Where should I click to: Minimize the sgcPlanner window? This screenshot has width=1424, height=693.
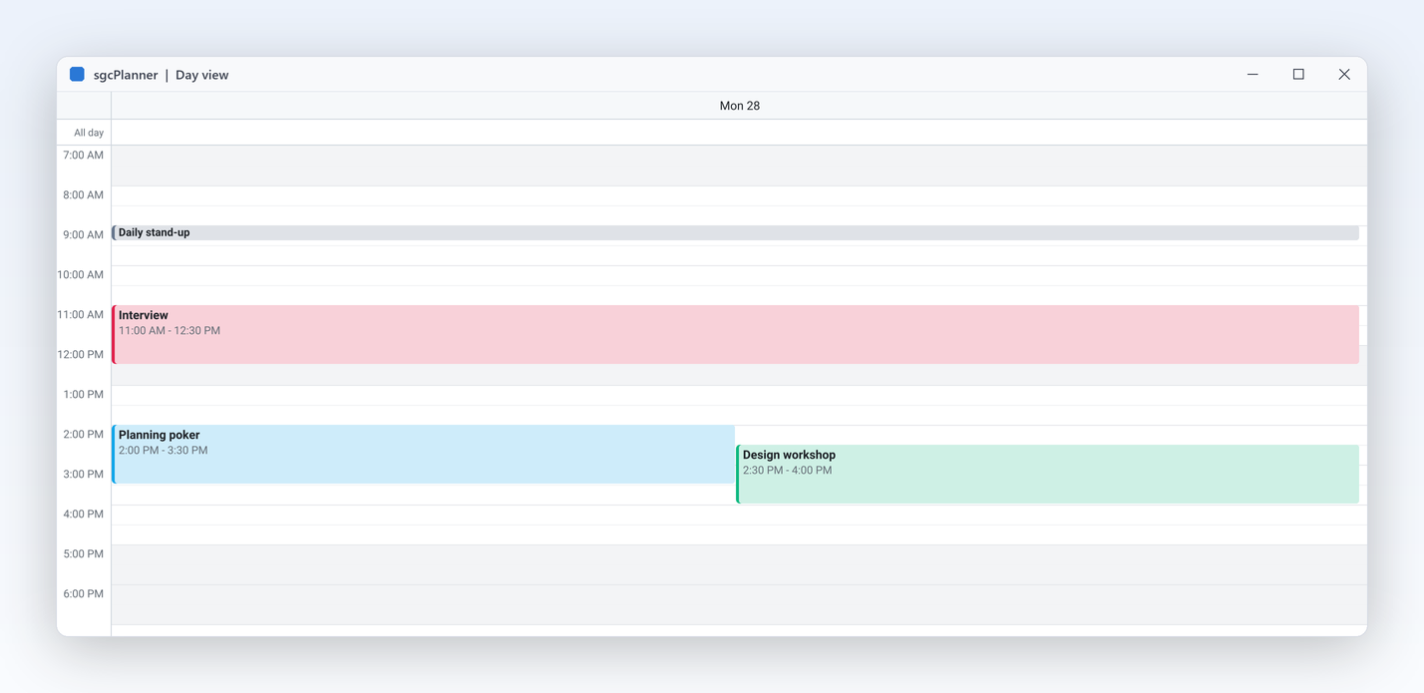(x=1252, y=75)
